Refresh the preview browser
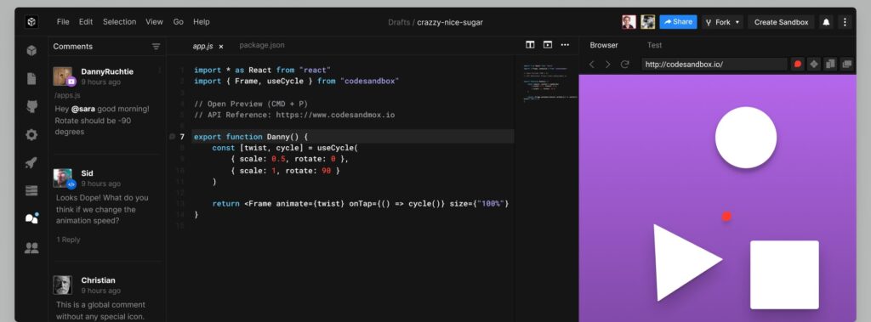871x322 pixels. (x=625, y=65)
